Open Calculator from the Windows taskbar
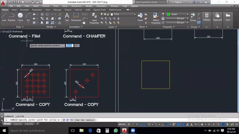 [107, 131]
